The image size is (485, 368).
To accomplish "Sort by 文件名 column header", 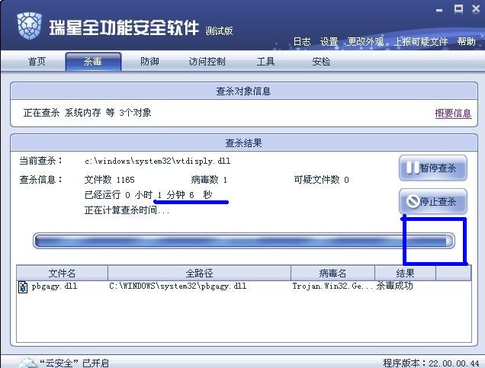I will [62, 273].
